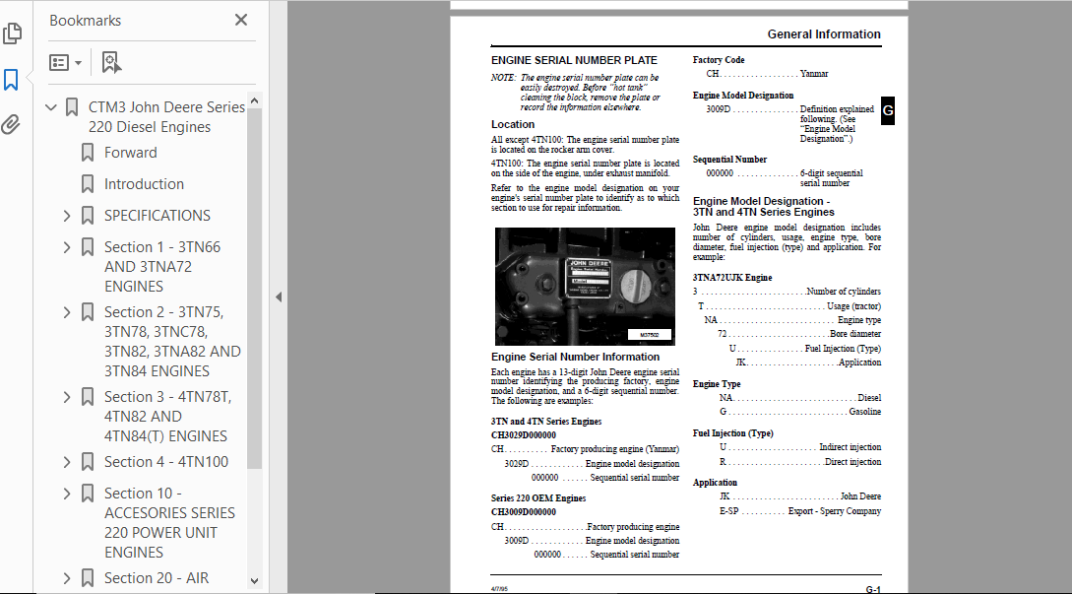Screen dimensions: 1072x594
Task: Click the Export - Sperry Company entry
Action: 835,511
